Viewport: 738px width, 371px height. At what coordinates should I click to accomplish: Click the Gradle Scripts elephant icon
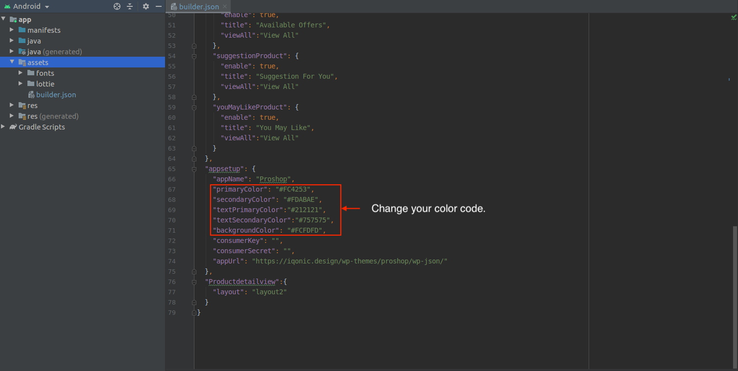(13, 127)
